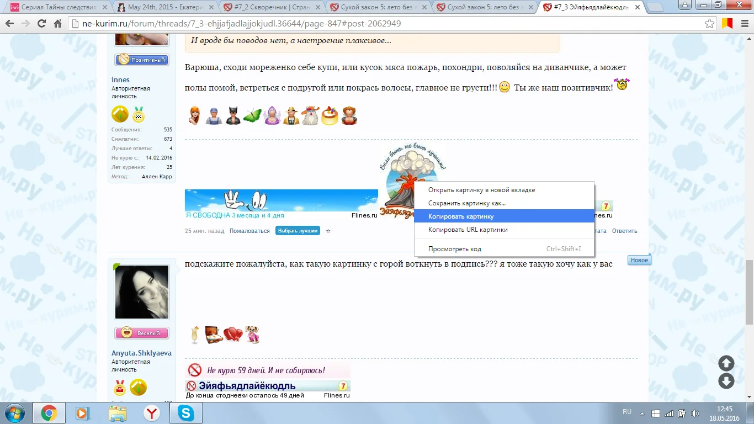Click the cat in orange hat award icon

pos(310,115)
